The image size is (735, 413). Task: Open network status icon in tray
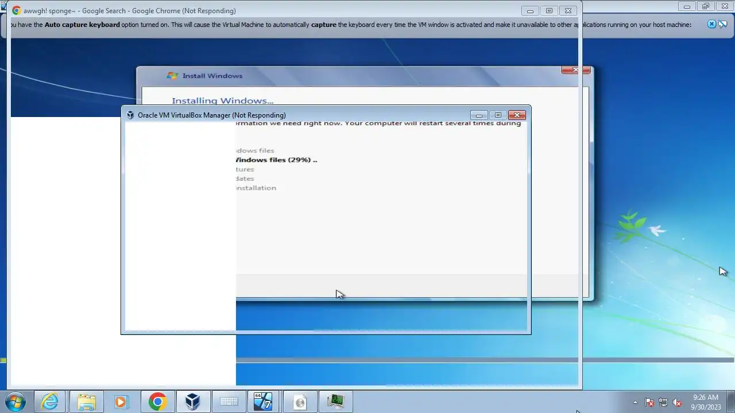pyautogui.click(x=663, y=402)
